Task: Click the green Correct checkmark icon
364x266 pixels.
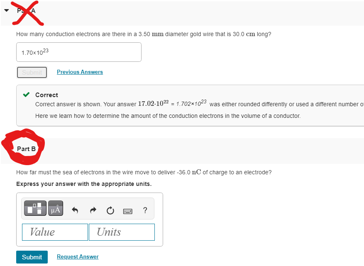Action: click(26, 95)
